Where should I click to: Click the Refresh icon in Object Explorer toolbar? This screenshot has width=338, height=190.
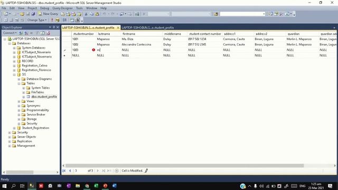tap(42, 33)
